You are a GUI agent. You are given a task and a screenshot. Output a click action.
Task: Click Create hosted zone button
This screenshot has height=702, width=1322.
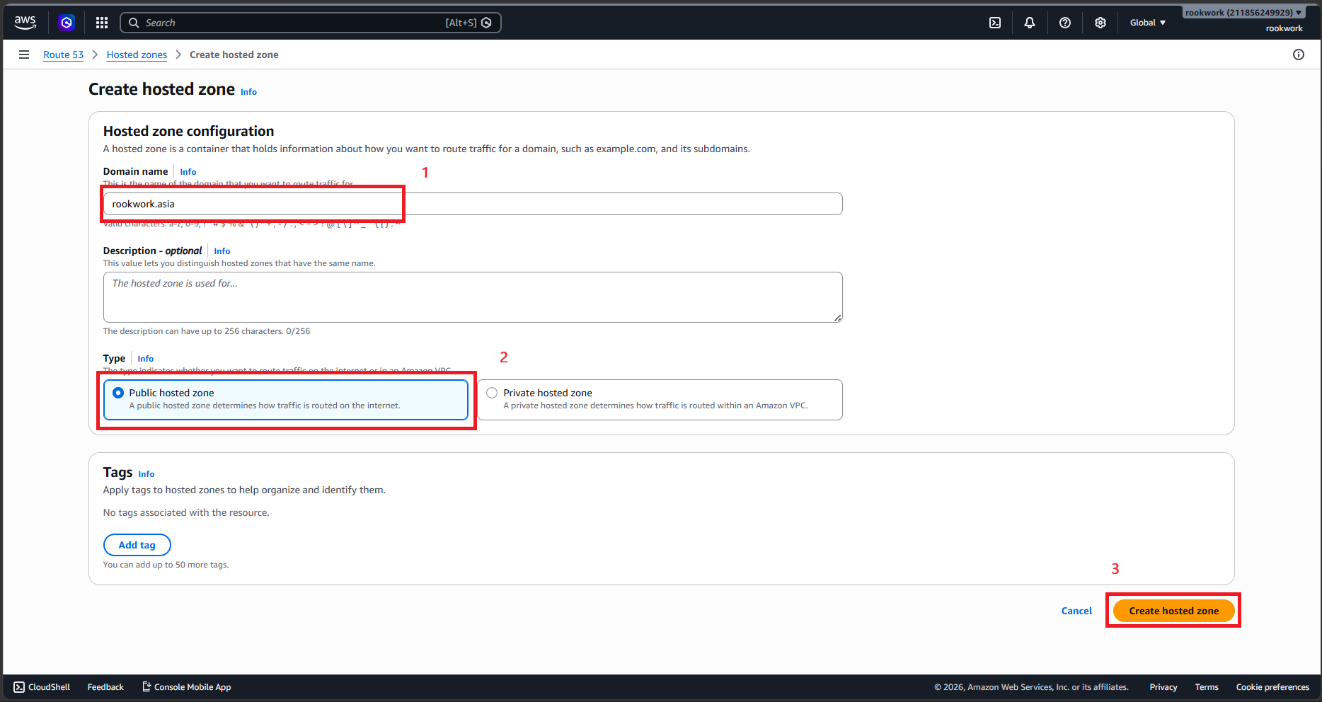point(1174,611)
